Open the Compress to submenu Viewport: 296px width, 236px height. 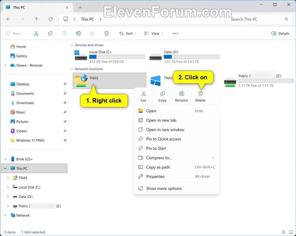pyautogui.click(x=177, y=157)
